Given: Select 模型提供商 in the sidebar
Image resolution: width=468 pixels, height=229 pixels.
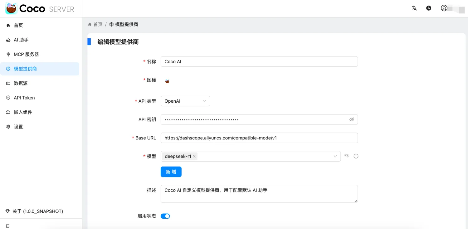Looking at the screenshot, I should click(x=40, y=69).
